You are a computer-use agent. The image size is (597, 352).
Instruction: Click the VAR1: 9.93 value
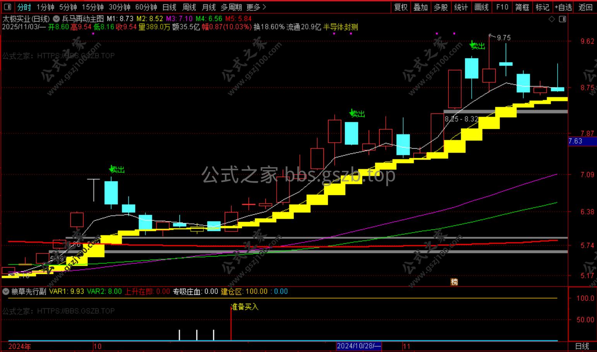point(67,291)
